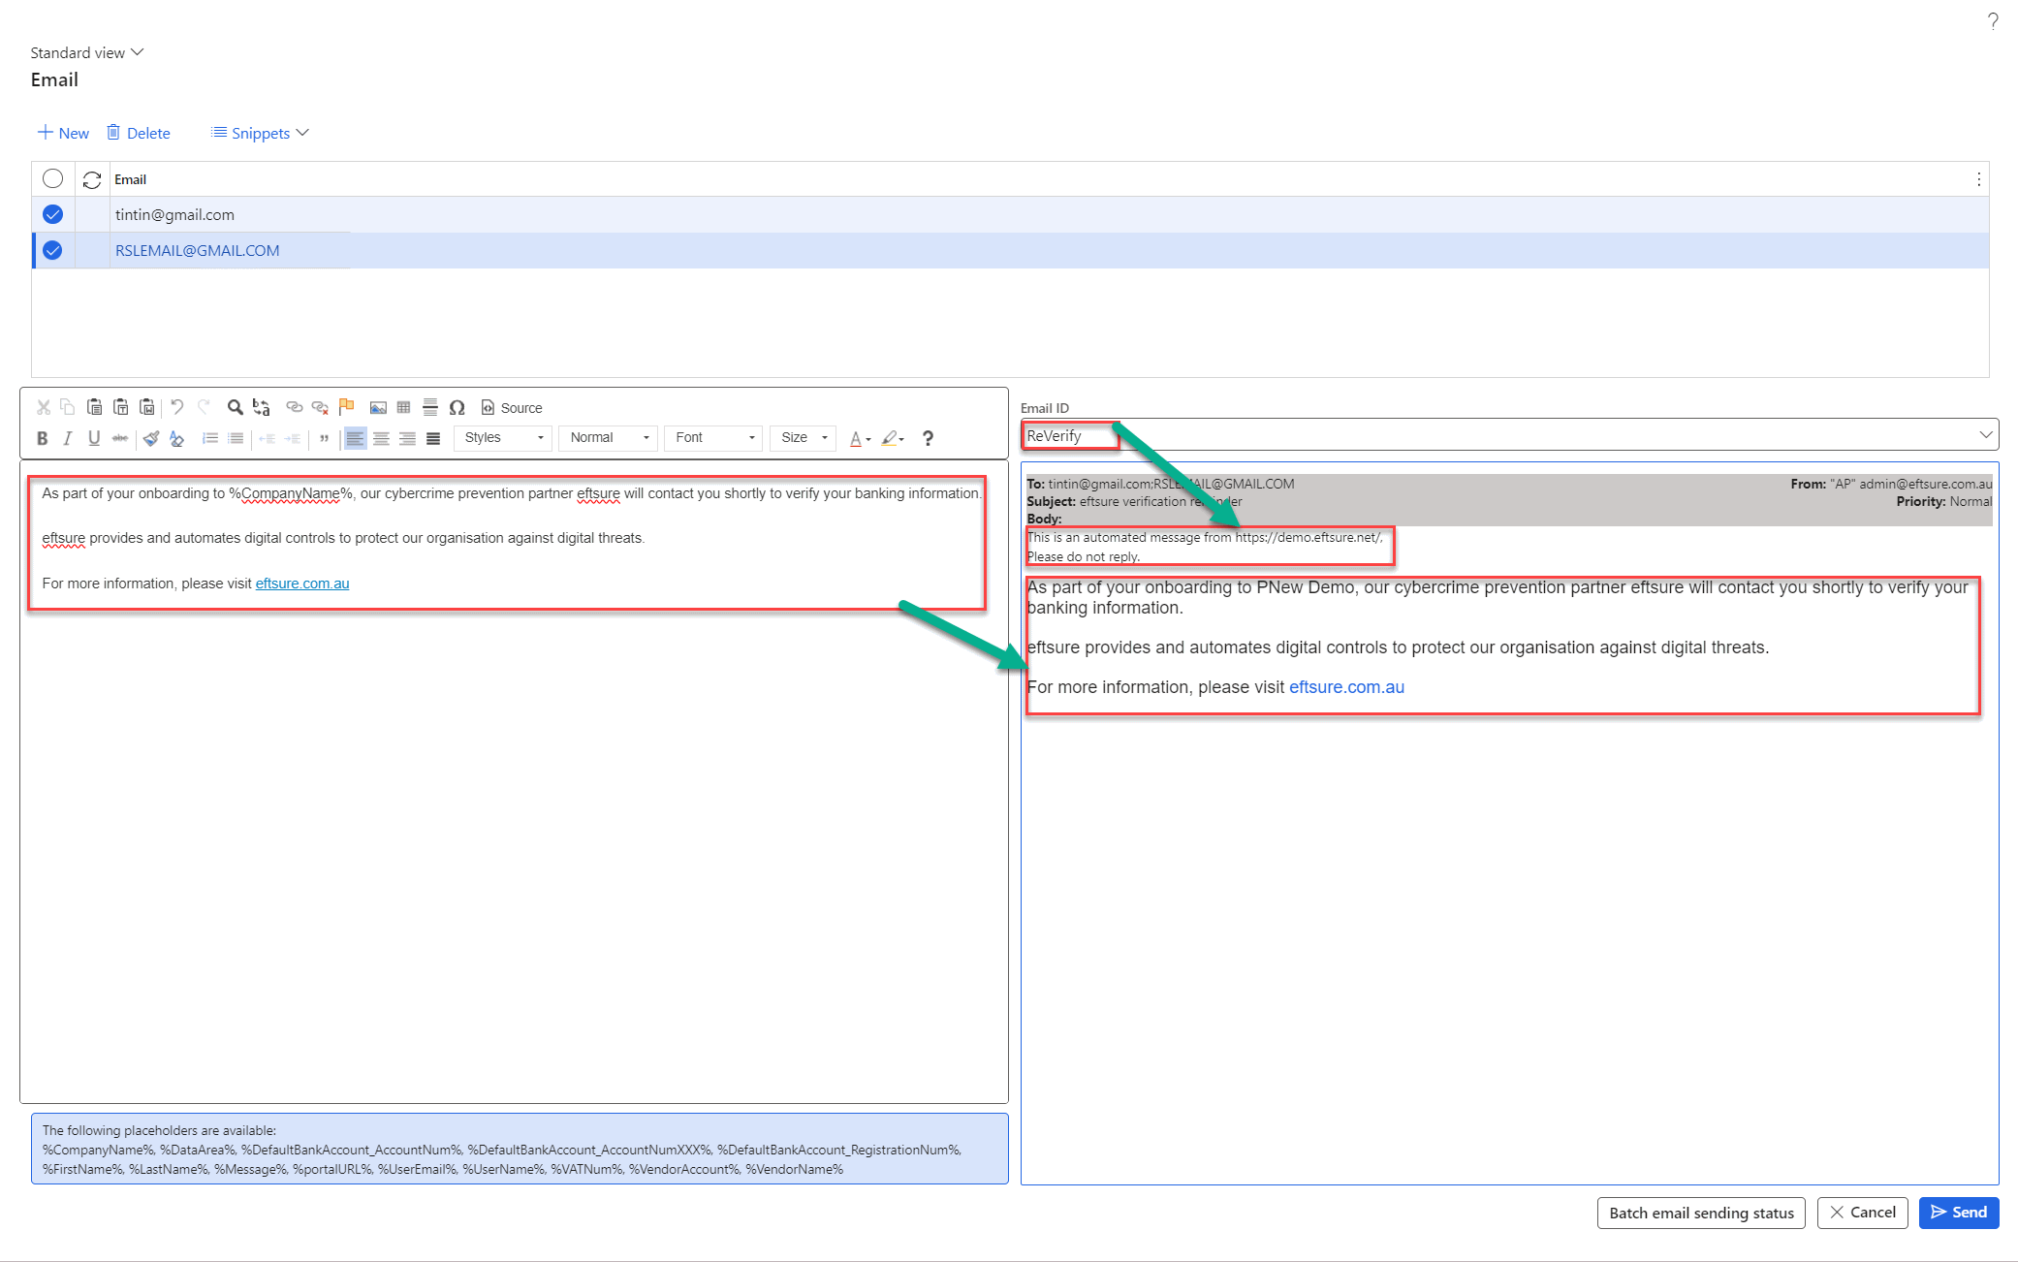
Task: Click the Decrease Indent icon
Action: [x=267, y=438]
